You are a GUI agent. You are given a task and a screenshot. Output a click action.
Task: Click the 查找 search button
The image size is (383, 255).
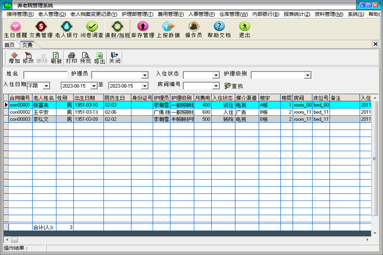[x=234, y=86]
